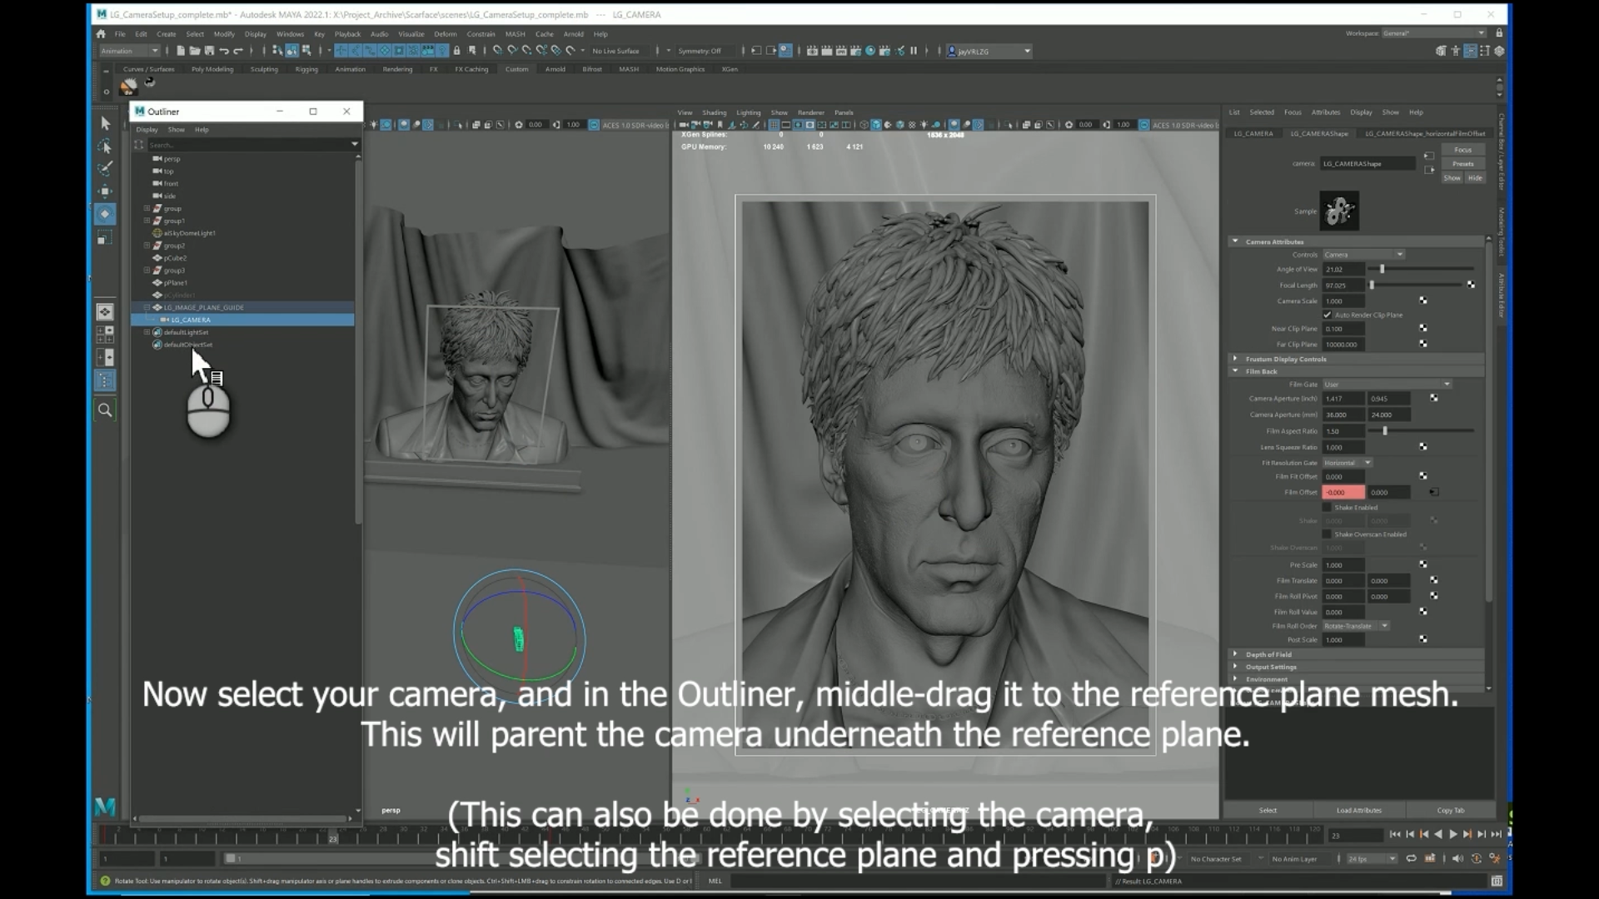Activate the Paint Selection tool
Image resolution: width=1599 pixels, height=899 pixels.
tap(105, 169)
